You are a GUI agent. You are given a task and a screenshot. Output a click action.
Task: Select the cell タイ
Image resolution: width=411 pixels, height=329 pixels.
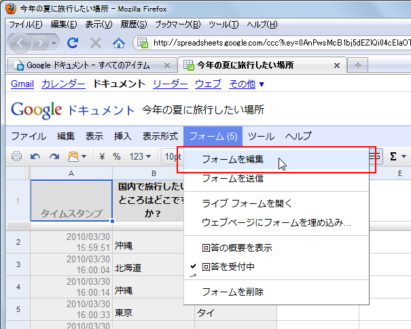pyautogui.click(x=236, y=313)
